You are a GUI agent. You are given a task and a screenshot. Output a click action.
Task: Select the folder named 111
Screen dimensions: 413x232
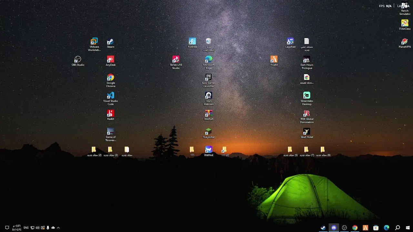point(192,151)
